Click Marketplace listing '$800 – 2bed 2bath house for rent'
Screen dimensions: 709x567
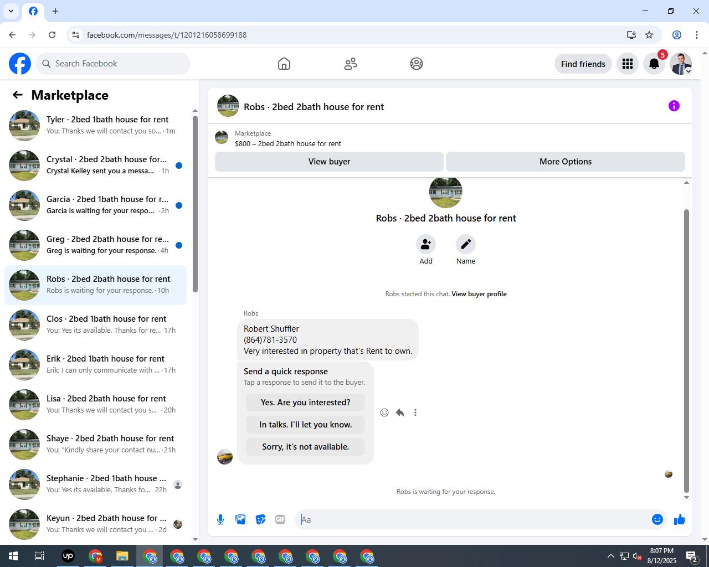pos(287,143)
